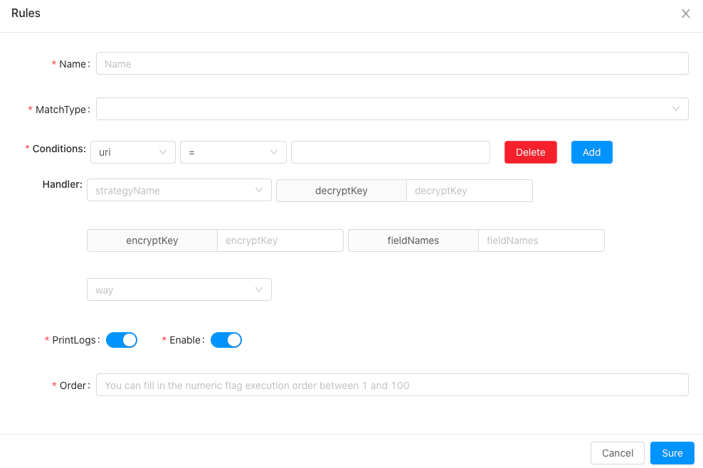
Task: Disable the Enable switch
Action: (x=226, y=339)
